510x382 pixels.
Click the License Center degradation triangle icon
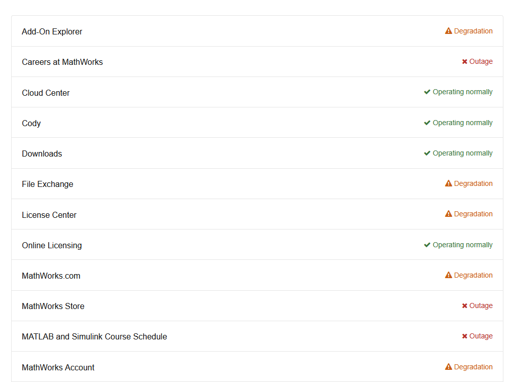pyautogui.click(x=449, y=214)
